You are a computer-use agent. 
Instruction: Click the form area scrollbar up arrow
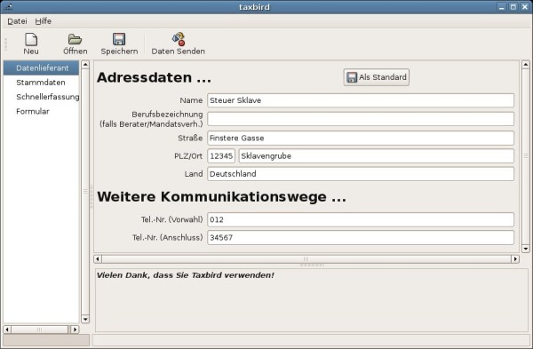526,65
